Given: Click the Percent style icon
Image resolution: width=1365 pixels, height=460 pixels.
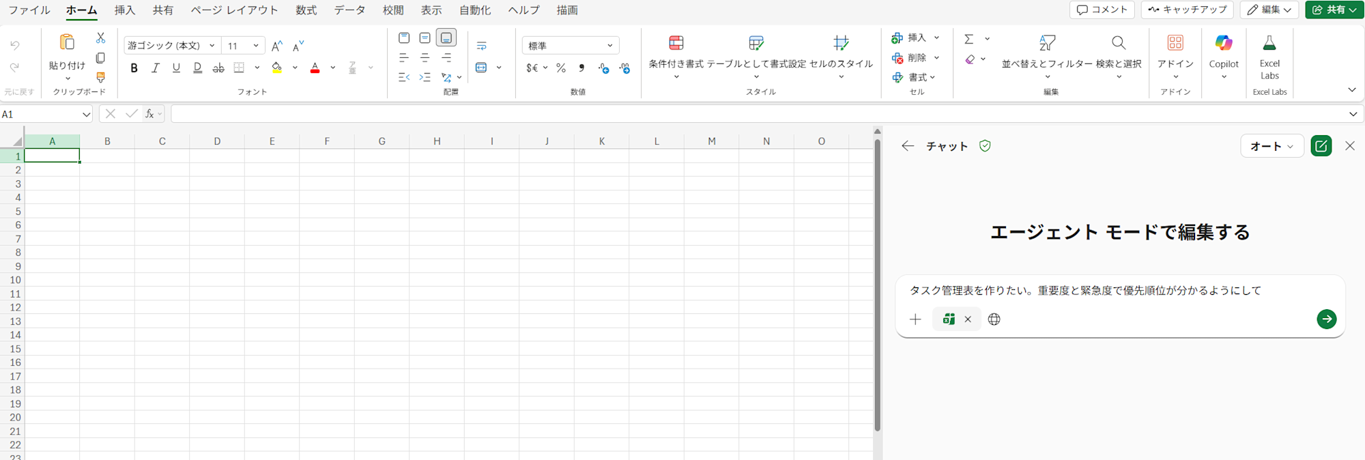Looking at the screenshot, I should pyautogui.click(x=561, y=68).
